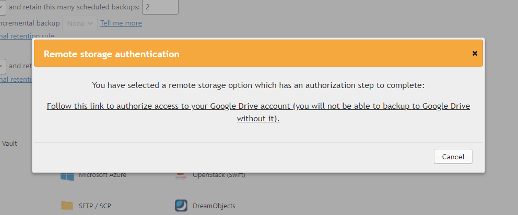
Task: Select the Vault storage option label
Action: pyautogui.click(x=9, y=144)
